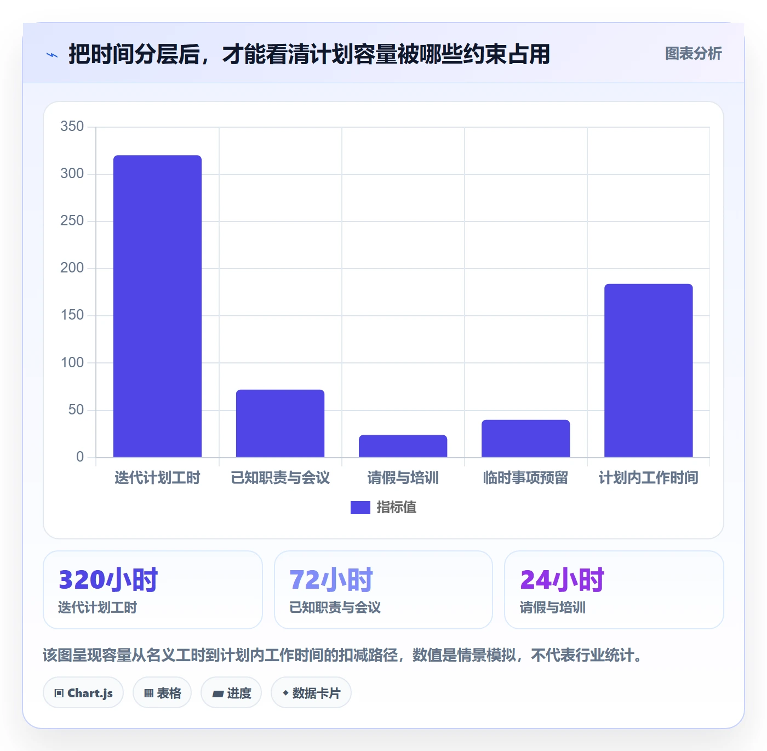Click the y-axis value 150
Image resolution: width=767 pixels, height=751 pixels.
(72, 315)
